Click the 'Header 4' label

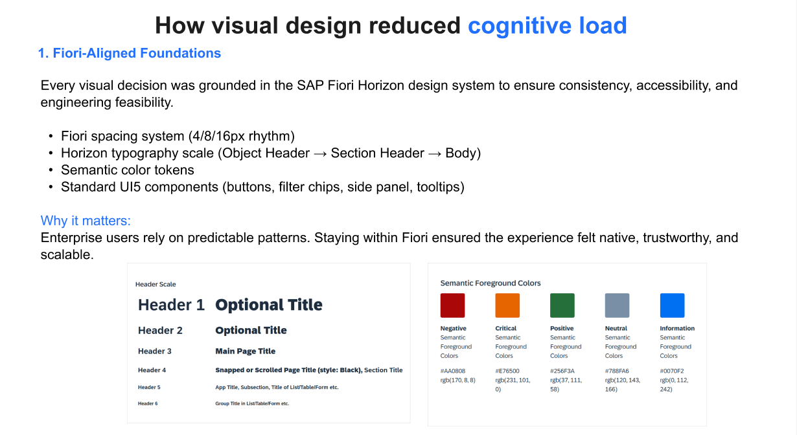pyautogui.click(x=152, y=370)
